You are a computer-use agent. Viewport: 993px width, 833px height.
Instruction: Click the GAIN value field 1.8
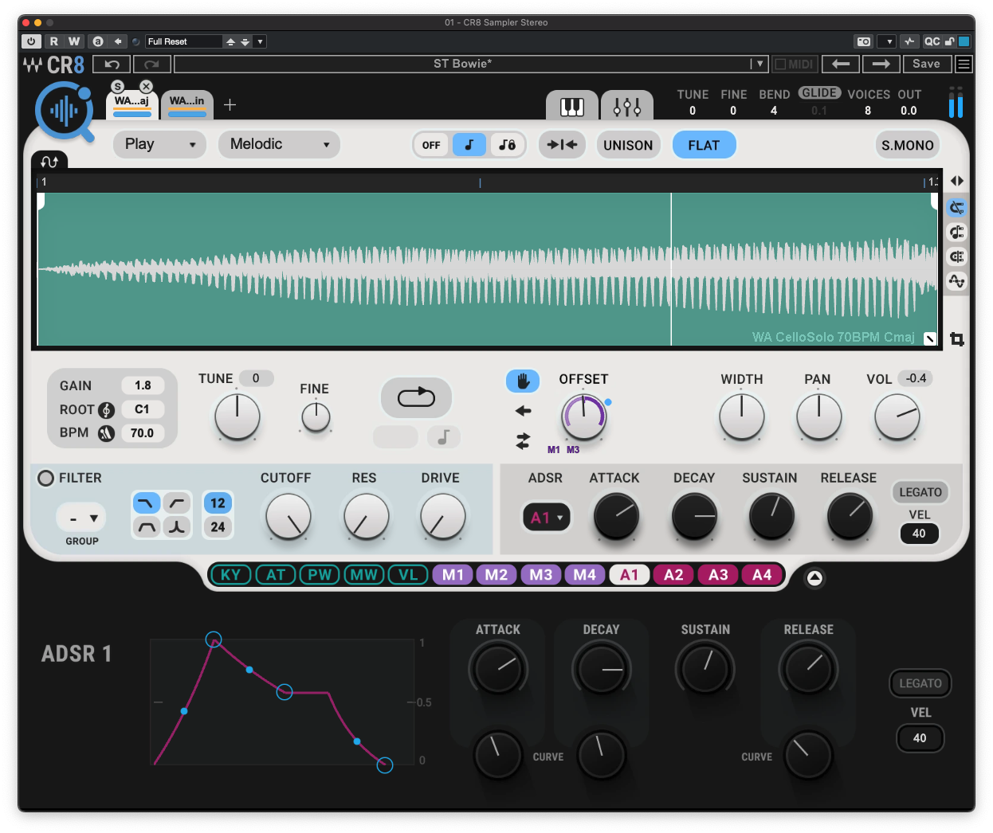click(143, 385)
